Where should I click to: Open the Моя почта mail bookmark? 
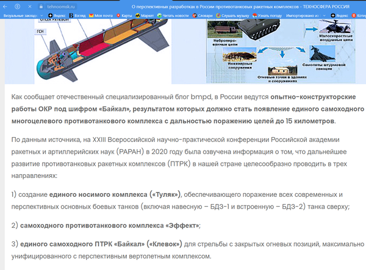click(101, 16)
